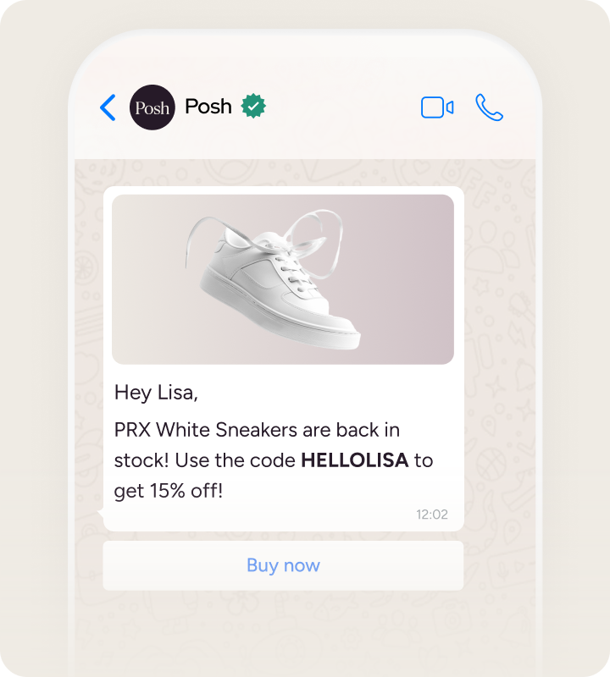Tap the green verified badge
This screenshot has width=610, height=677.
pyautogui.click(x=253, y=107)
